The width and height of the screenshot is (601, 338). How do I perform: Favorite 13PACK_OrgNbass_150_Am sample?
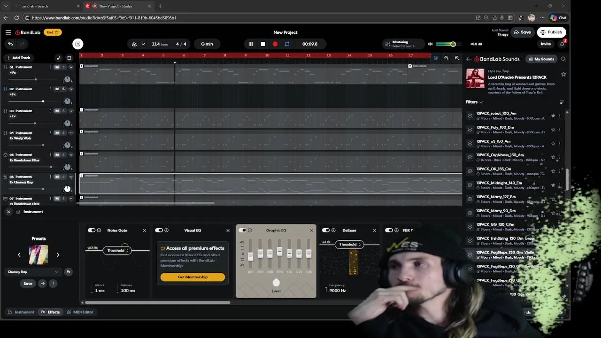553,157
